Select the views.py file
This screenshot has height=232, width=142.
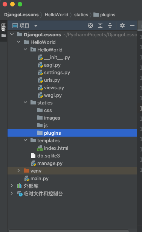(51, 88)
